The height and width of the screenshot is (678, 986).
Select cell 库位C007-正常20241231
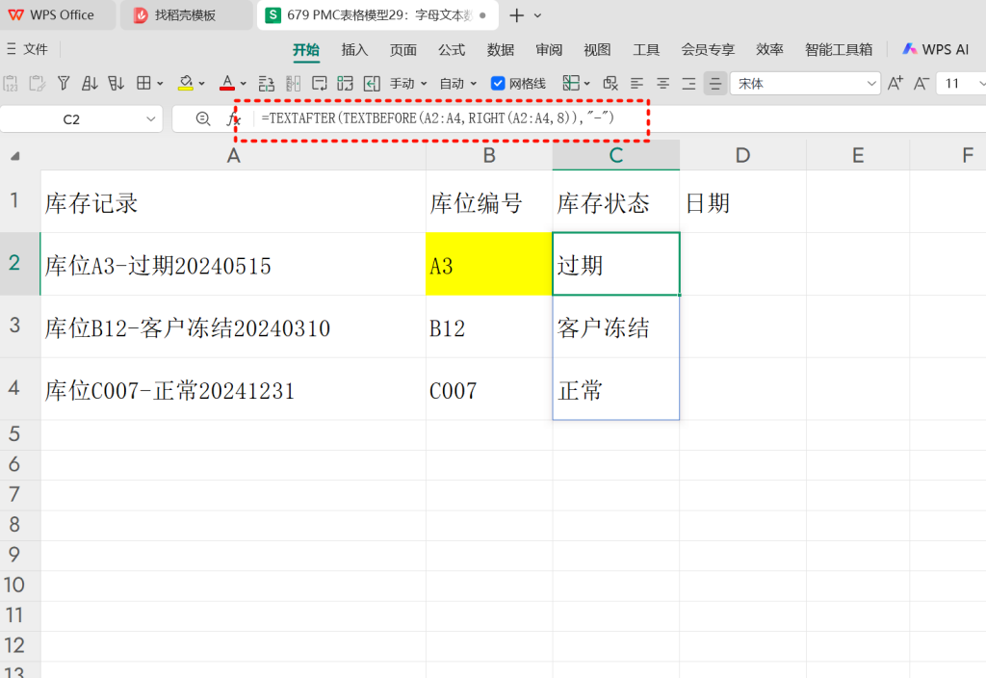[x=233, y=389]
